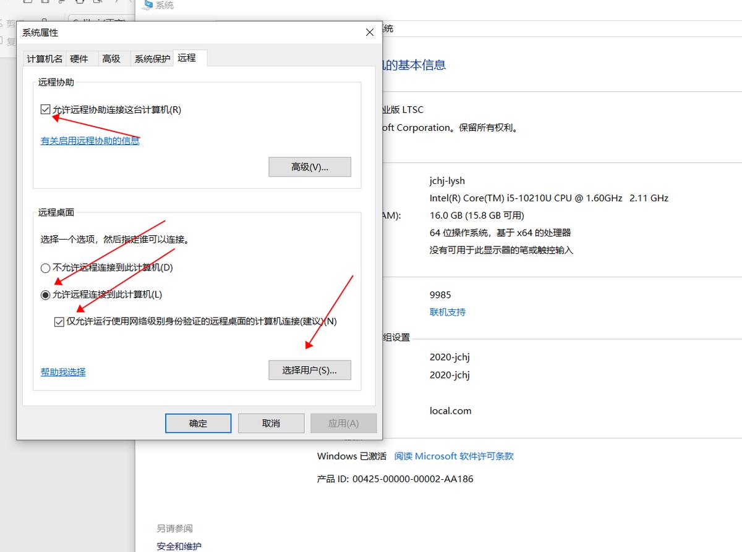The height and width of the screenshot is (552, 742).
Task: Click the local.com domain value
Action: click(451, 411)
